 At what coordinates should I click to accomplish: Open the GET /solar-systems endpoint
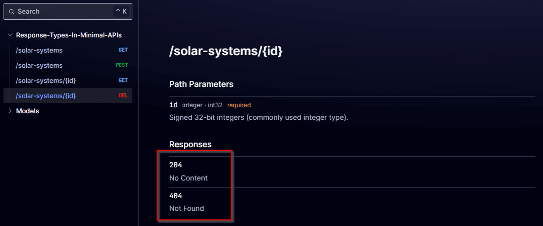[x=68, y=50]
